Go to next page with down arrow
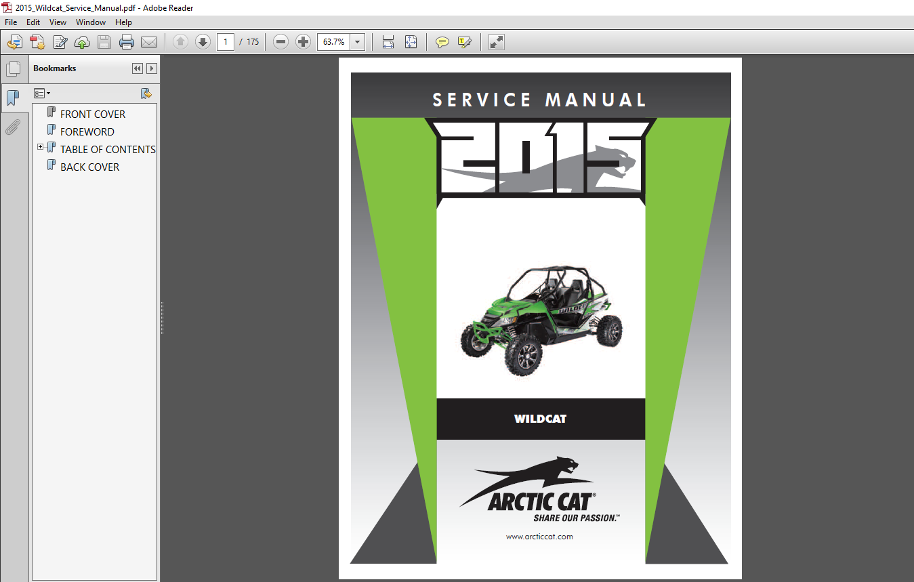The image size is (914, 582). point(203,42)
